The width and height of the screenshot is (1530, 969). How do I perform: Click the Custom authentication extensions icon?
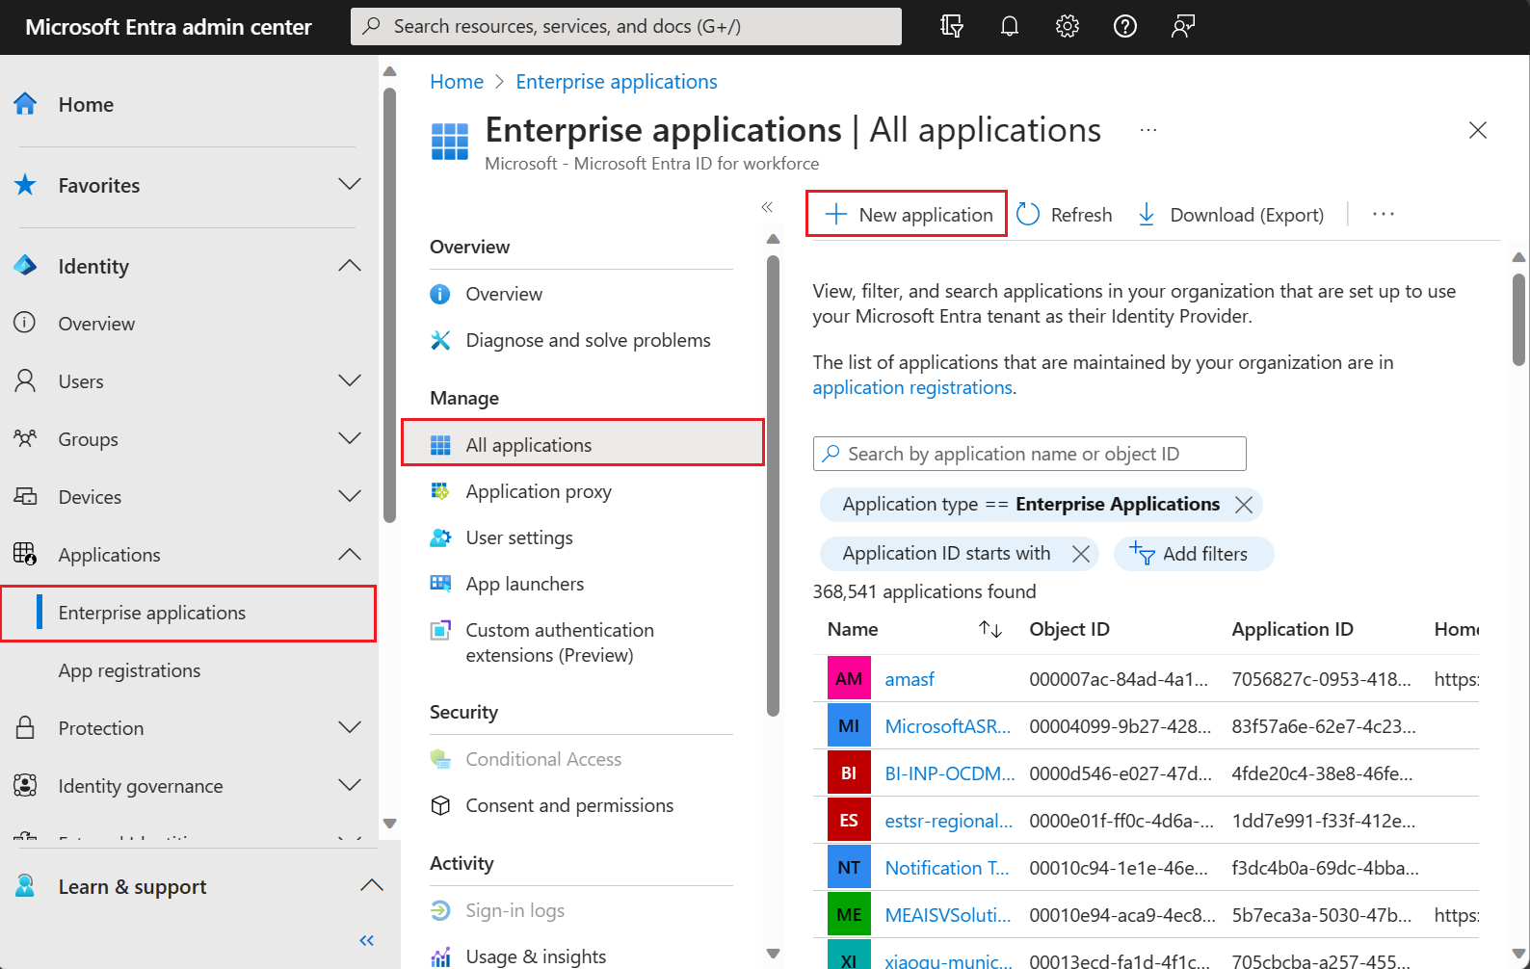[440, 631]
